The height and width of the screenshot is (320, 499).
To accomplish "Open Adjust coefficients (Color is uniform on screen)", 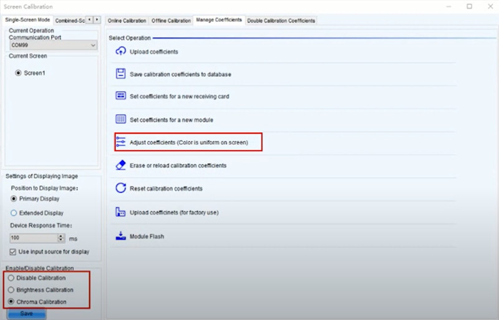I will point(188,142).
